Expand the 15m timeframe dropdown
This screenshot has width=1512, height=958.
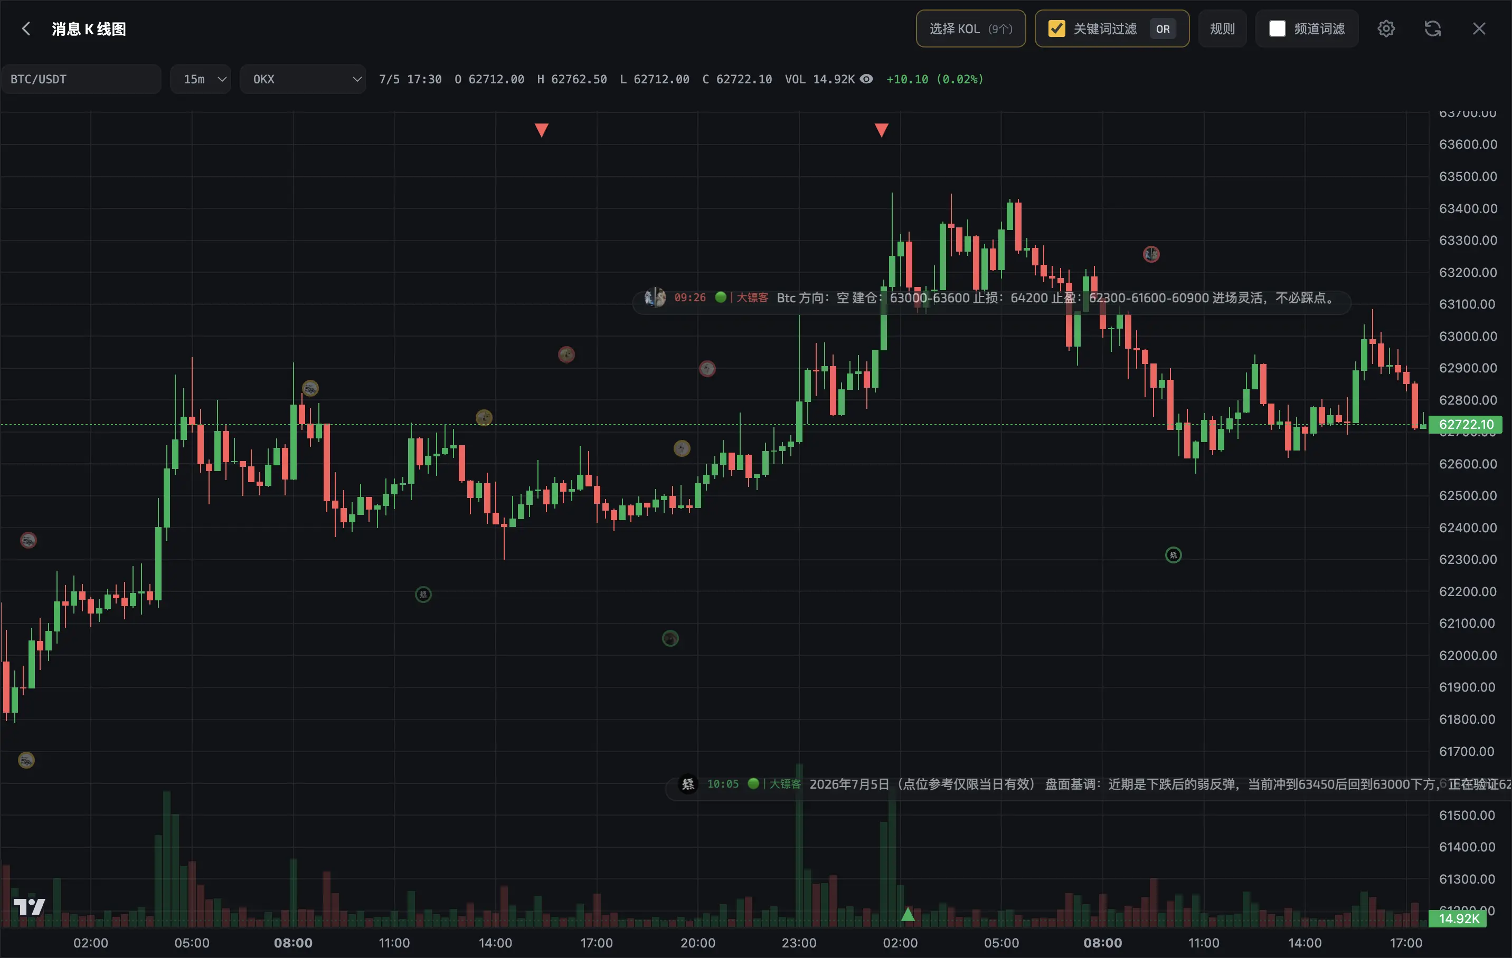pos(201,79)
